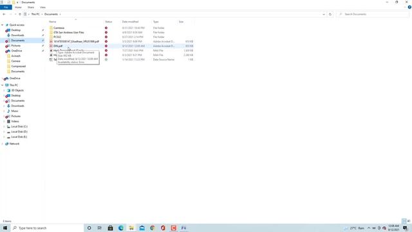This screenshot has width=412, height=232.
Task: Go up one level with Up arrow
Action: (20, 14)
